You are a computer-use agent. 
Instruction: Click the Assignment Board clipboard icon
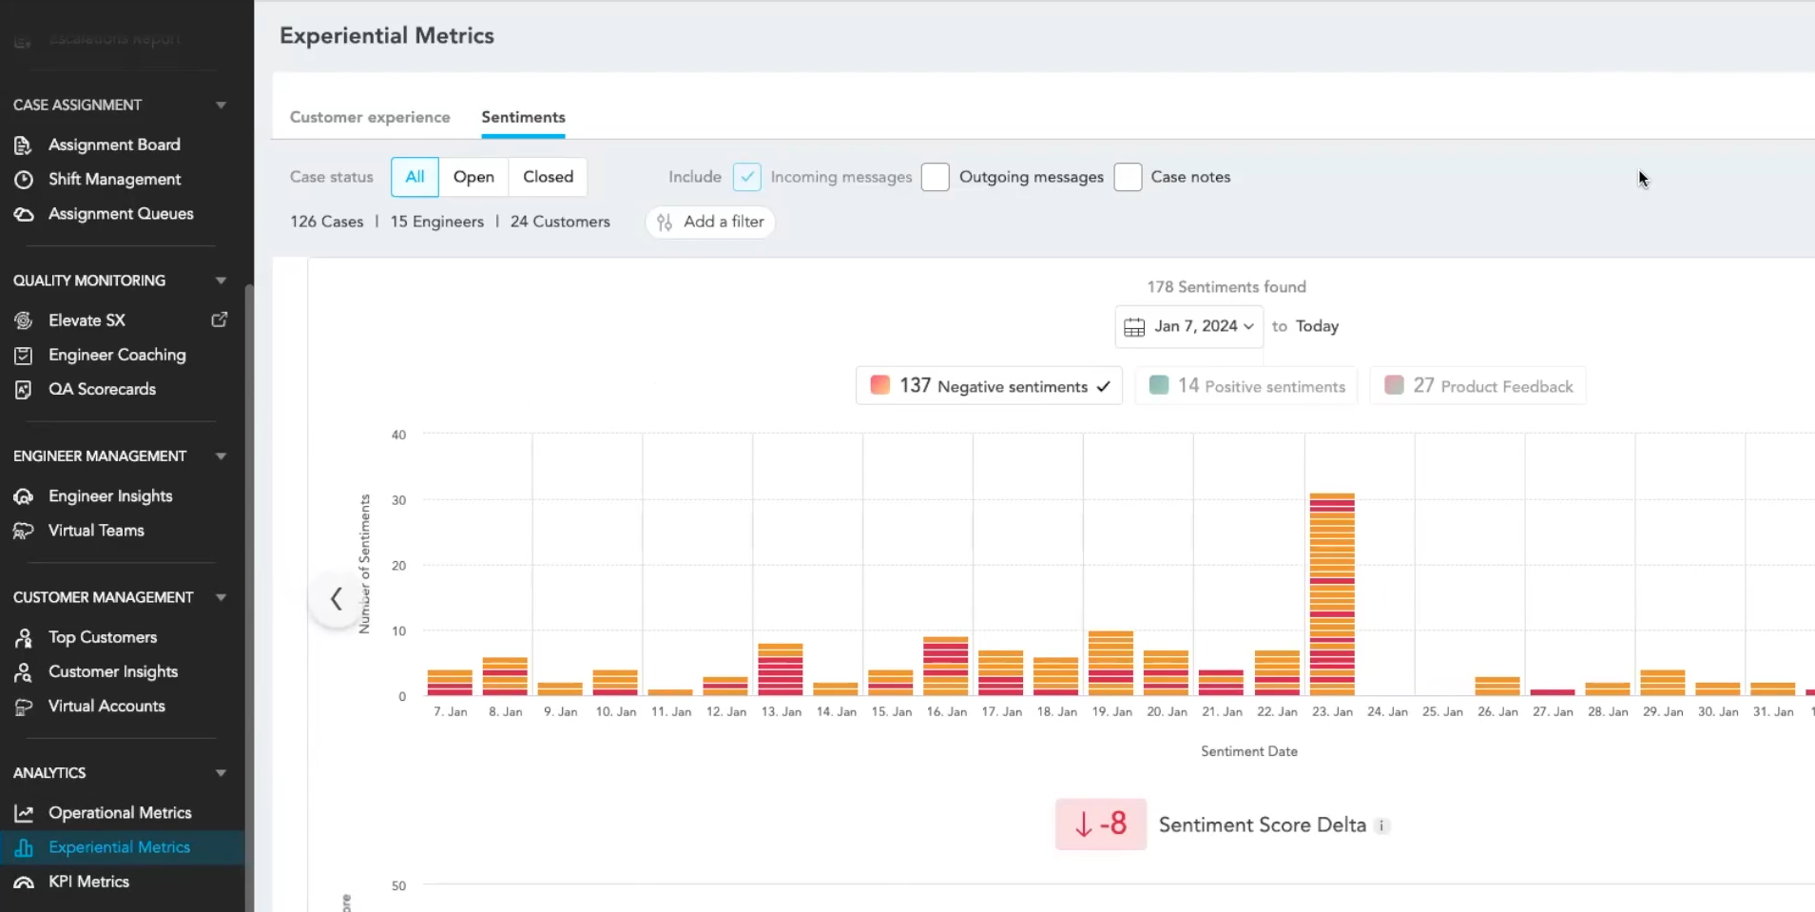(24, 146)
